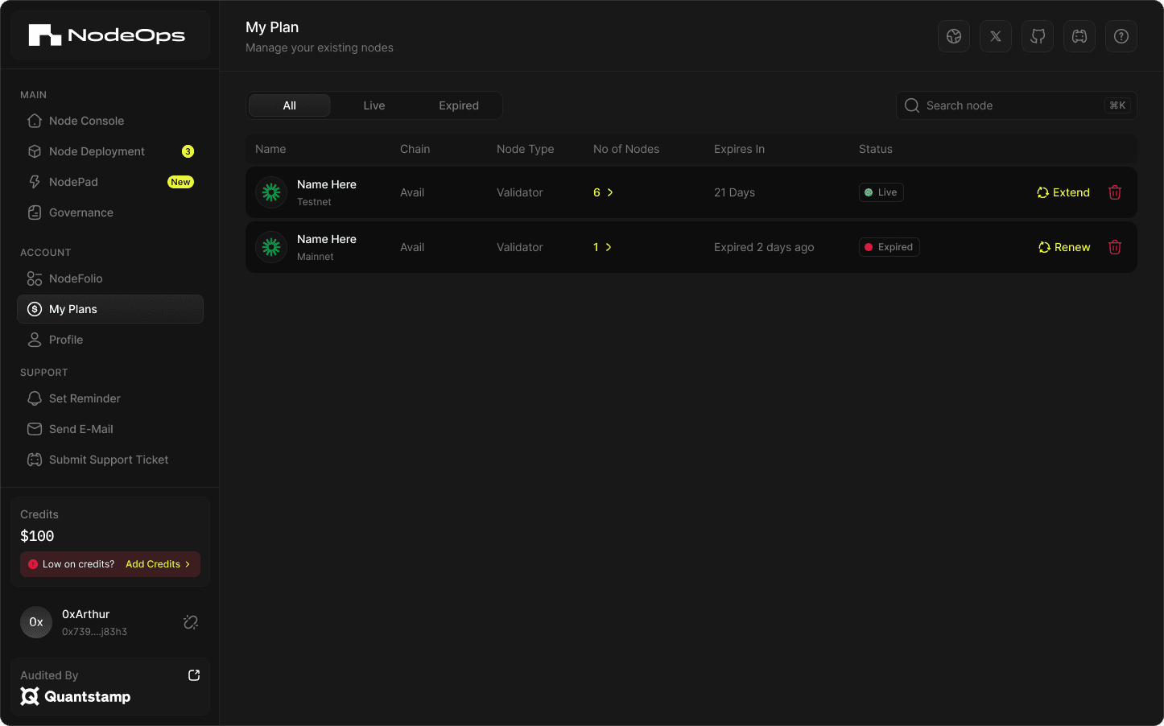Switch to the Live tab
Screen dimensions: 1164x726
pos(374,105)
